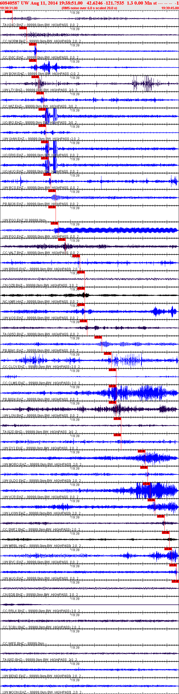Click the UW LON BHZ station label
The width and height of the screenshot is (179, 694).
click(41, 416)
